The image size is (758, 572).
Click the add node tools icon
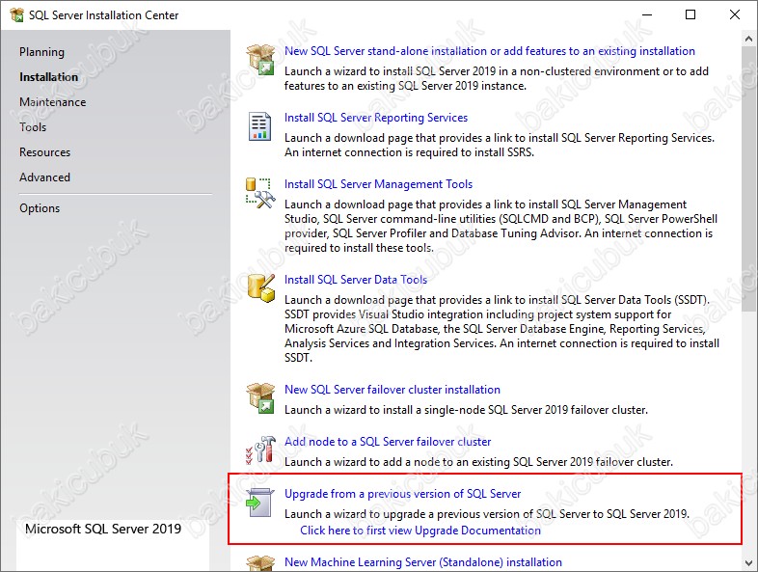tap(260, 449)
